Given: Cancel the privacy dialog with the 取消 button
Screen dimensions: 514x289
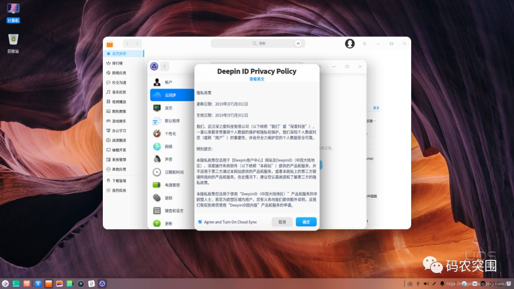Looking at the screenshot, I should click(282, 222).
